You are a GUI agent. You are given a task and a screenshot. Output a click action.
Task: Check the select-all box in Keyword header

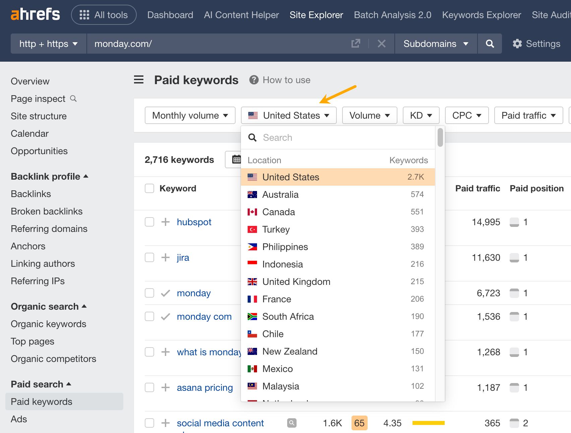tap(149, 188)
